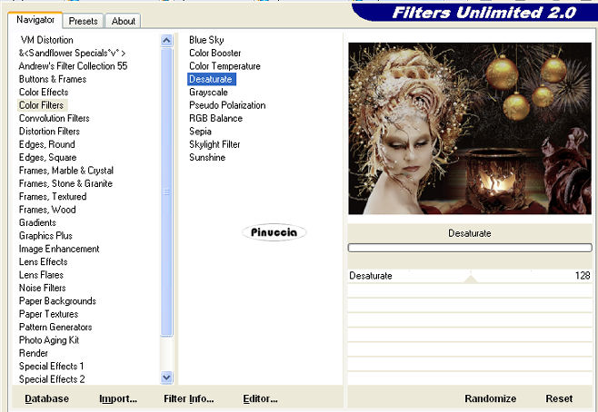Open the About tab
The image size is (598, 412).
[124, 21]
